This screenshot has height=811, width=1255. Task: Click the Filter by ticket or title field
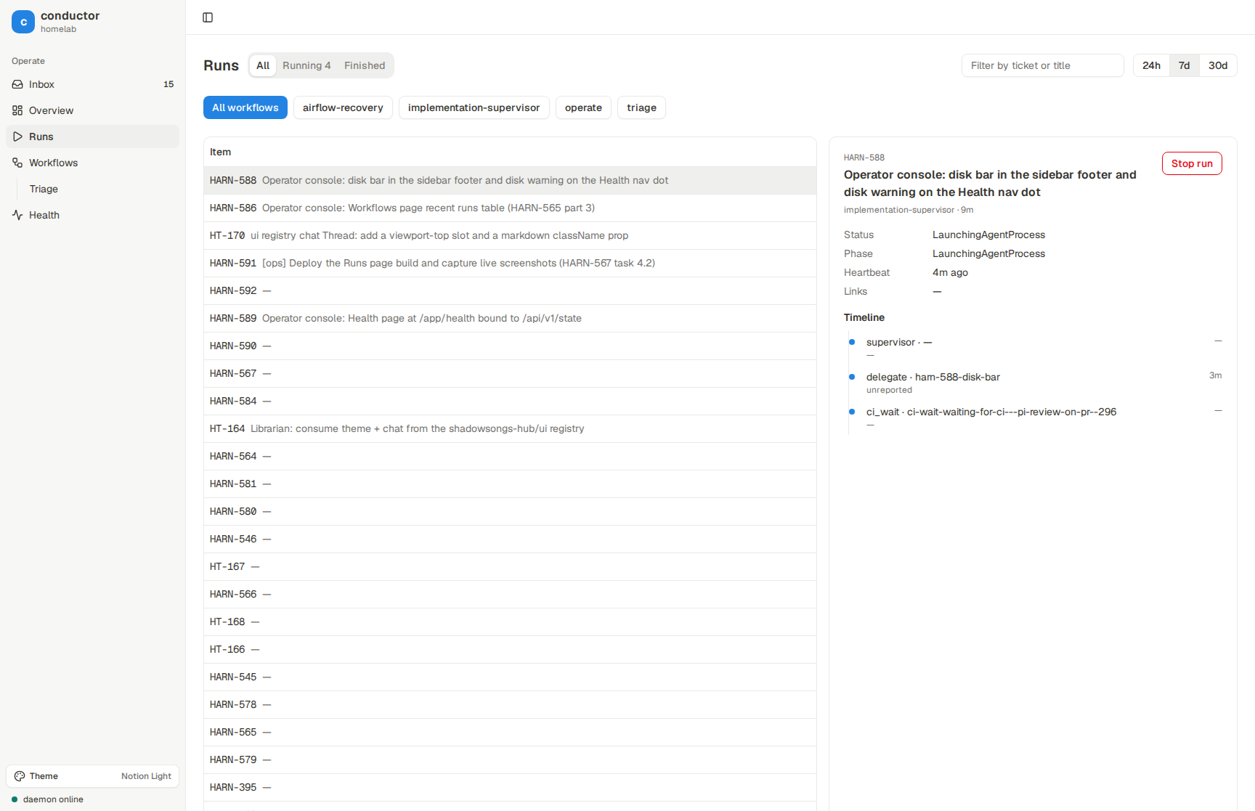(x=1042, y=65)
